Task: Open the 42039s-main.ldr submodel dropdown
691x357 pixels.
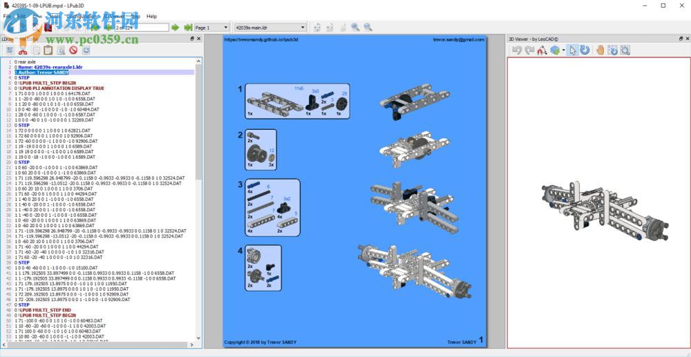Action: pos(270,28)
